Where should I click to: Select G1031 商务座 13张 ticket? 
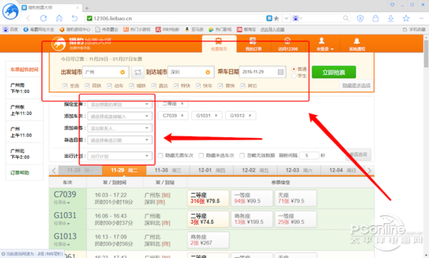click(x=252, y=219)
